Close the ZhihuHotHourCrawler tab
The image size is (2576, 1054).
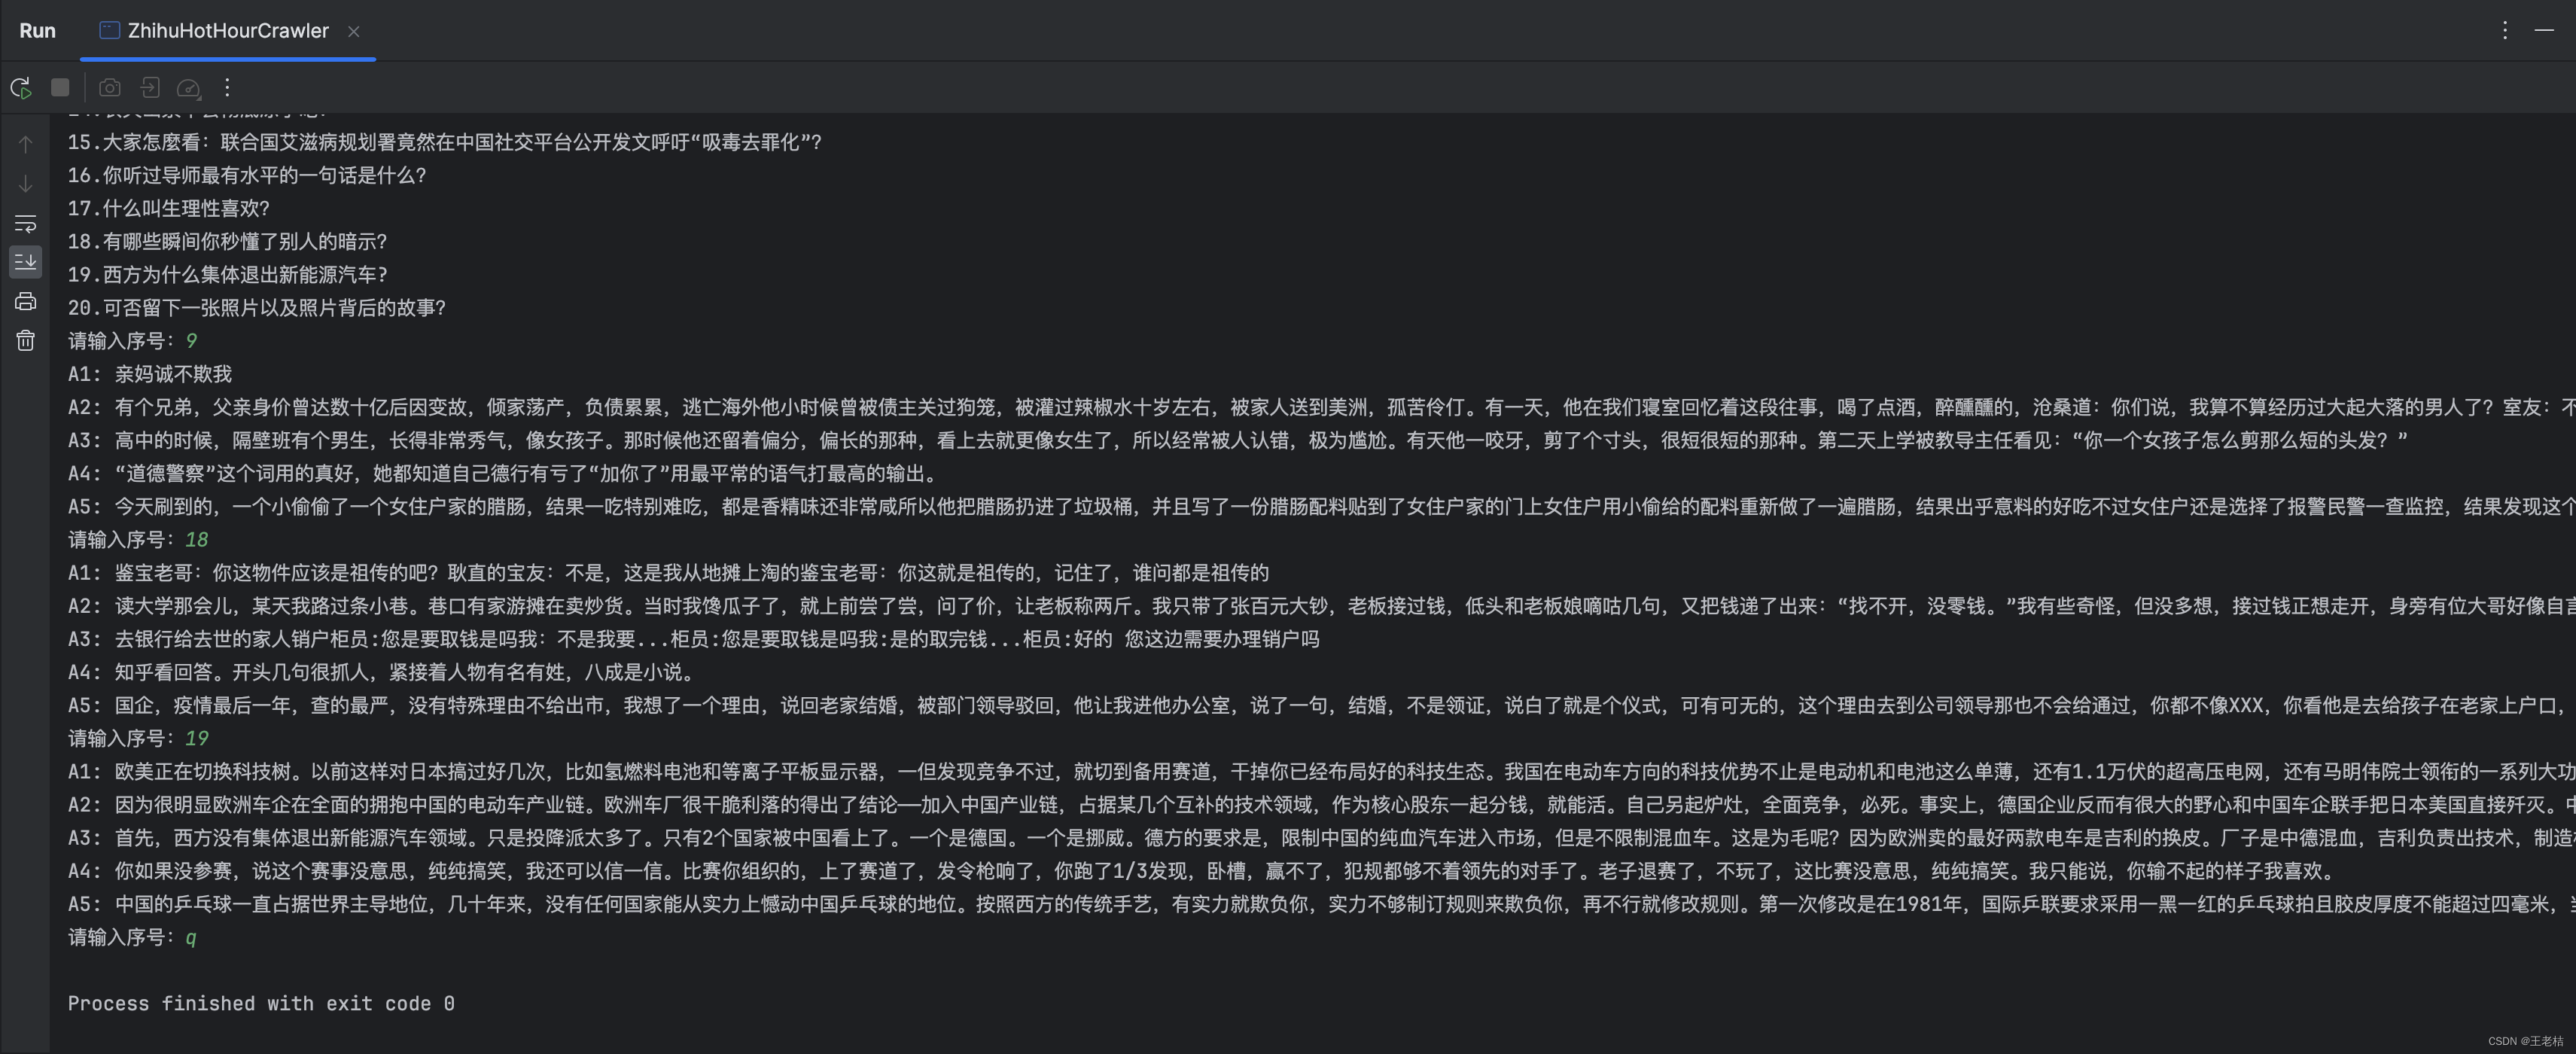point(353,32)
